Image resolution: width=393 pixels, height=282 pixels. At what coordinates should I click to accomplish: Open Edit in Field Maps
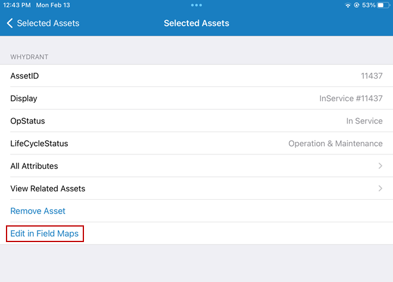[45, 234]
